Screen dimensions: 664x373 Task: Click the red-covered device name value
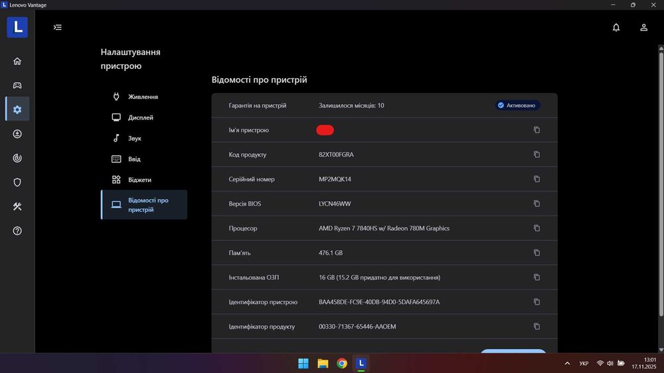[325, 130]
